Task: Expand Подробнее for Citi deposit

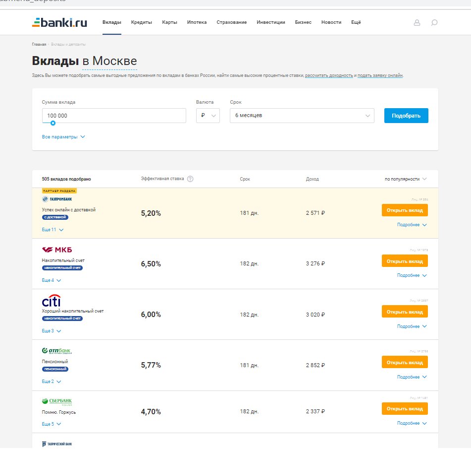Action: [x=412, y=326]
